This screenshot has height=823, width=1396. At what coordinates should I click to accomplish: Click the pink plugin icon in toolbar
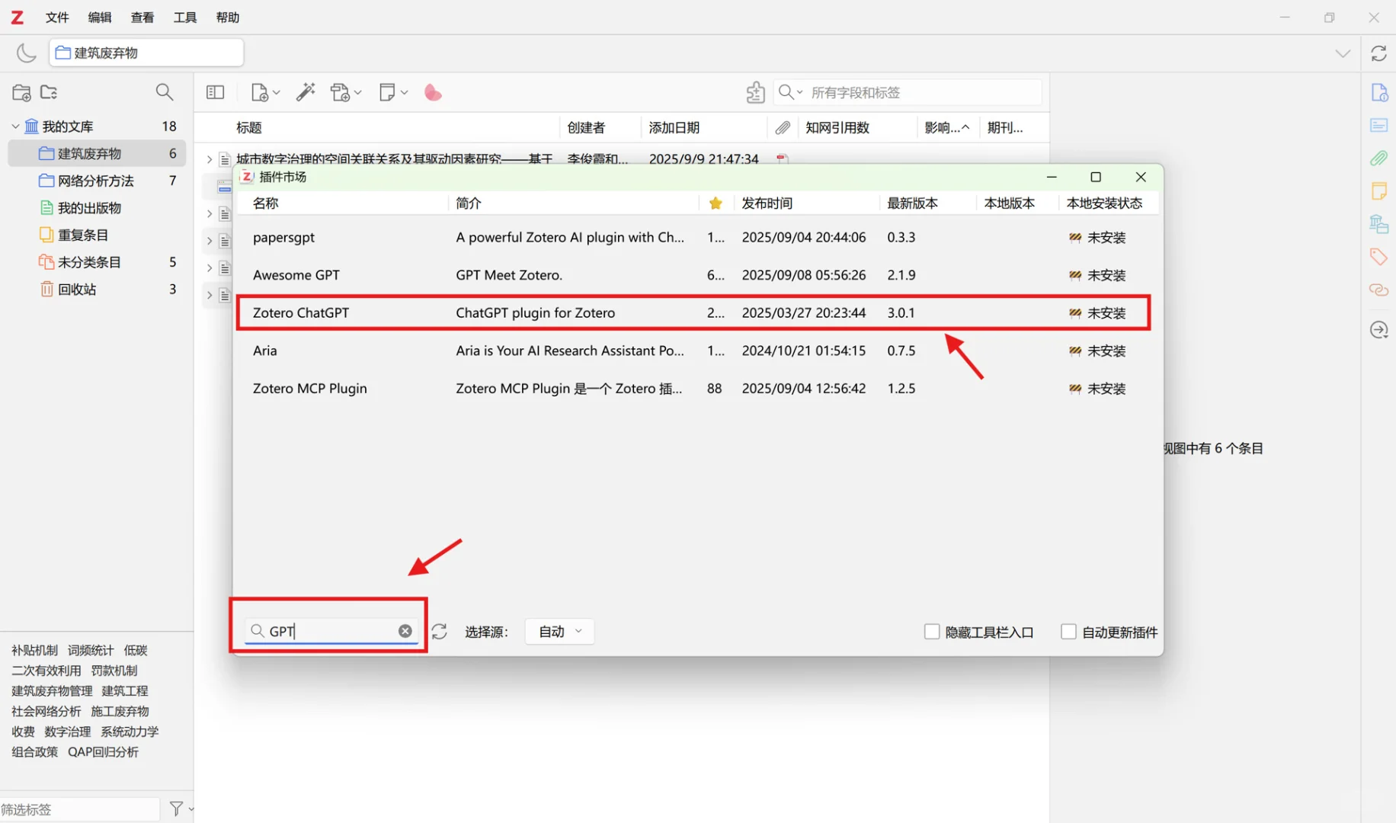tap(433, 92)
